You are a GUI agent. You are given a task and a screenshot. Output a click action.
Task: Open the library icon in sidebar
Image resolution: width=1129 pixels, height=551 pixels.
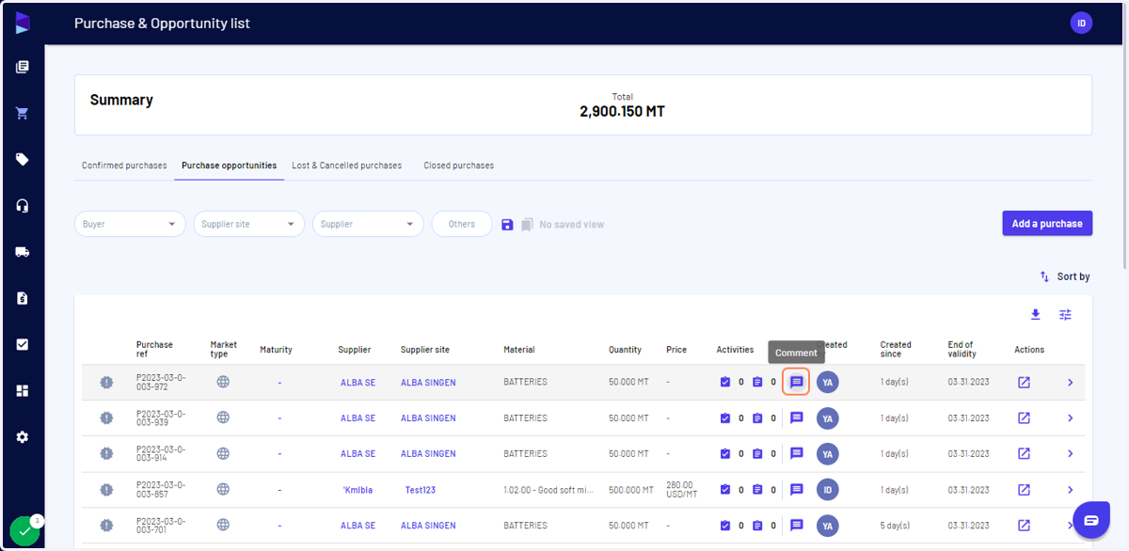pyautogui.click(x=23, y=67)
